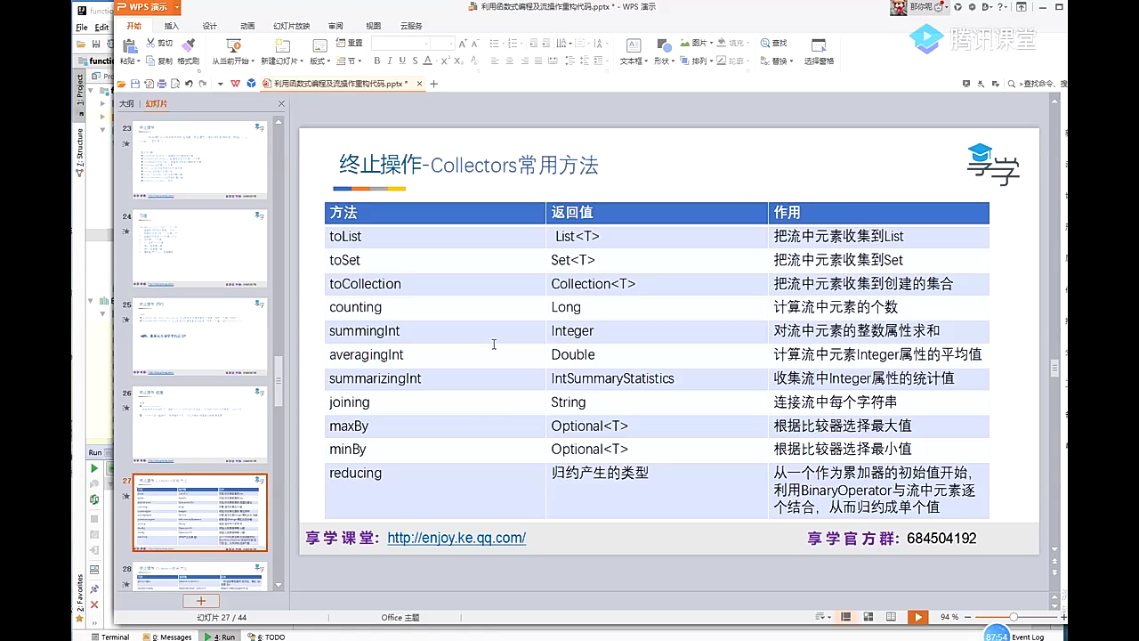Screen dimensions: 1139x641
Task: Click the Find (查找) icon
Action: (x=765, y=43)
